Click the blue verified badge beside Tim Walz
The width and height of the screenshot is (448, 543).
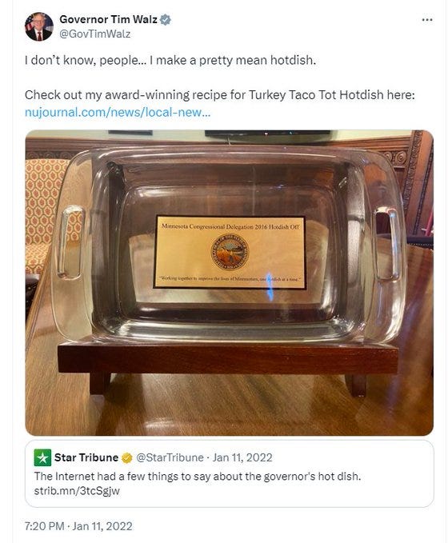(x=166, y=20)
